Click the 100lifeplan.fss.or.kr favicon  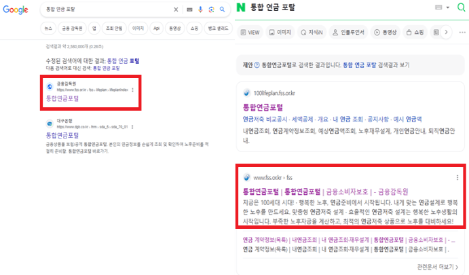click(247, 93)
